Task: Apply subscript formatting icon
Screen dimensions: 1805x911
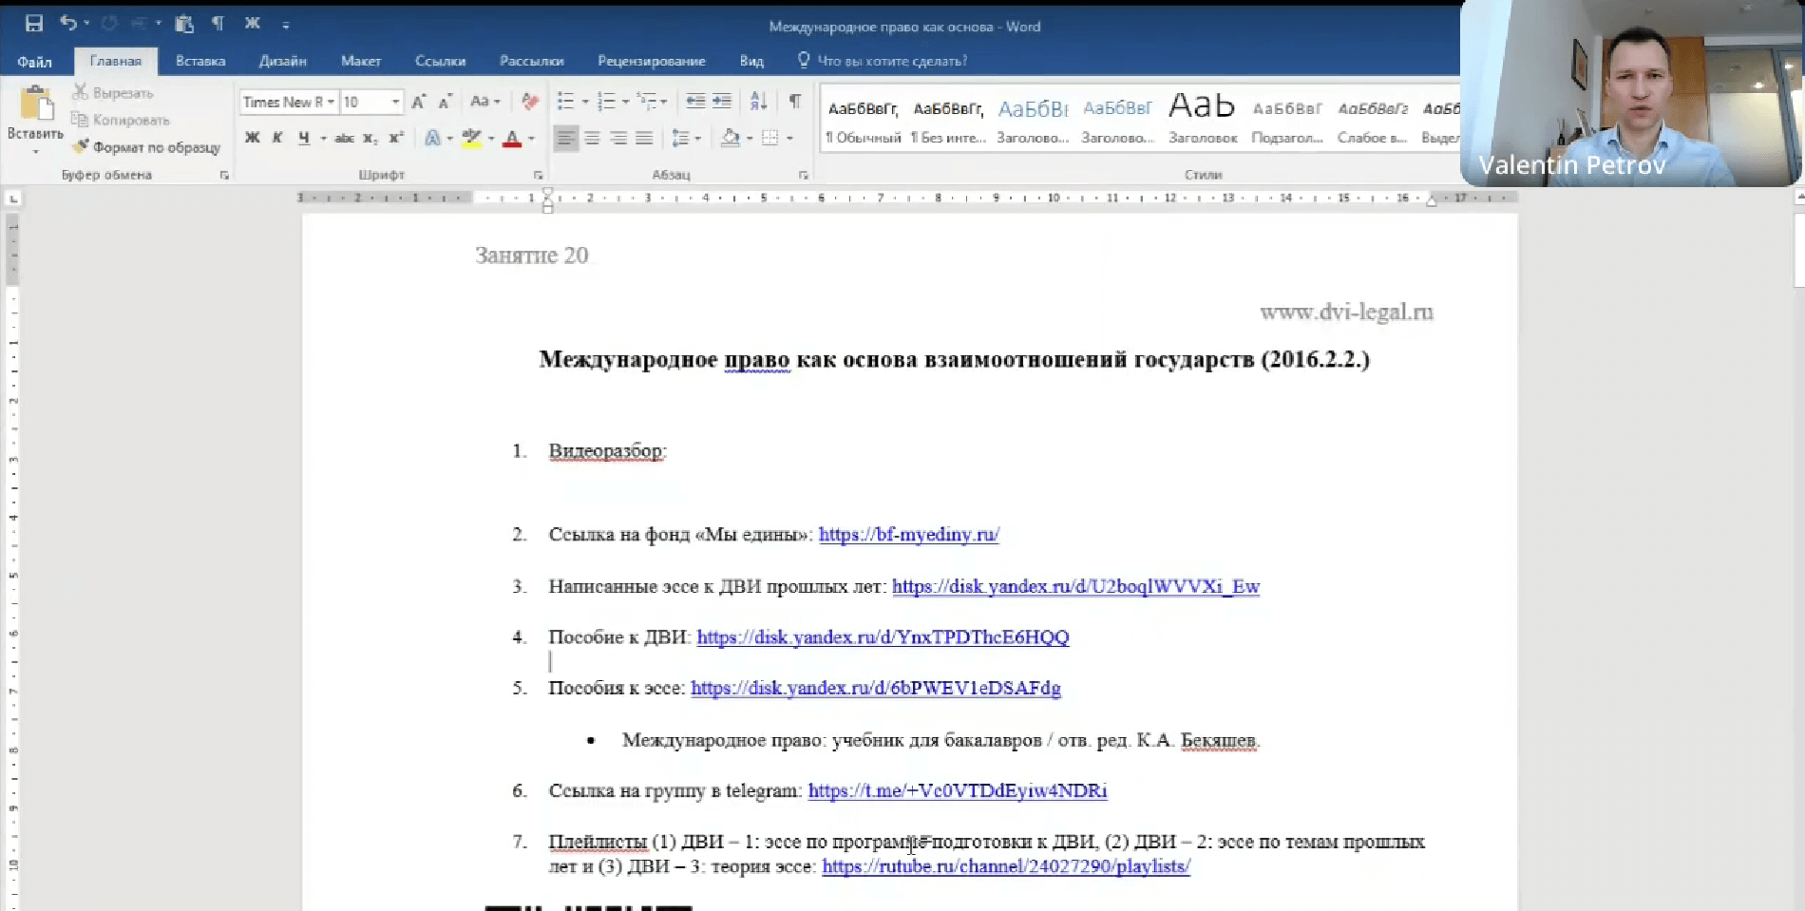Action: click(x=370, y=139)
